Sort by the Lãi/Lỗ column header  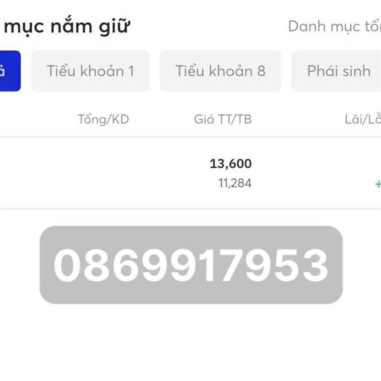point(363,119)
